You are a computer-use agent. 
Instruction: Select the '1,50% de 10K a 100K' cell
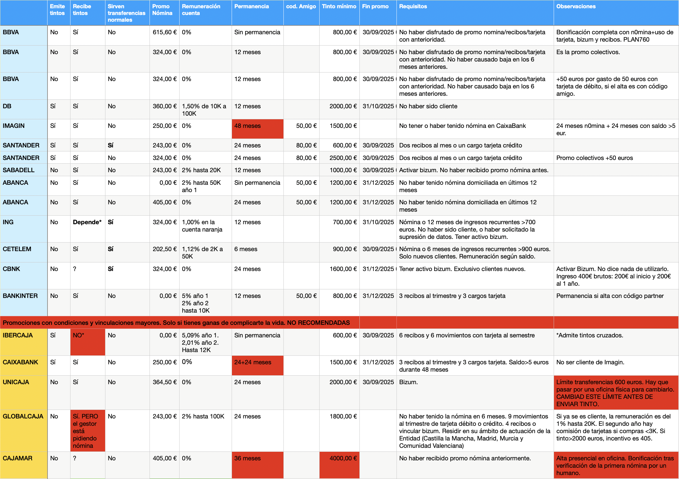206,109
